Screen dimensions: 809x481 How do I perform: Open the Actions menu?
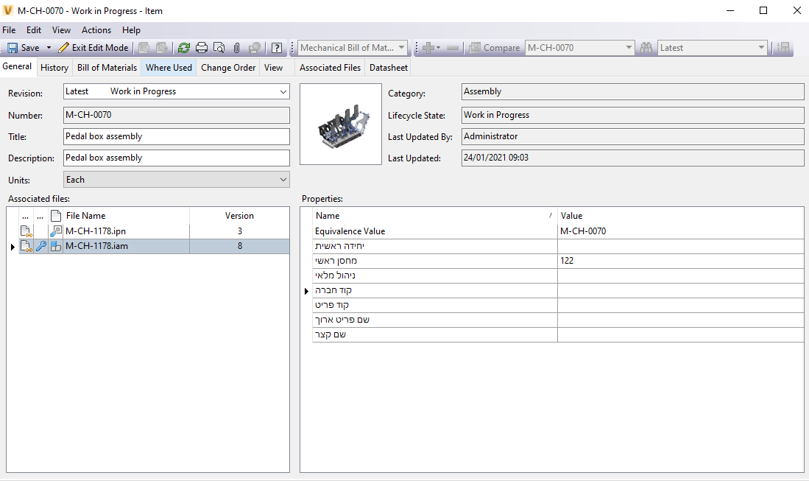pyautogui.click(x=96, y=30)
